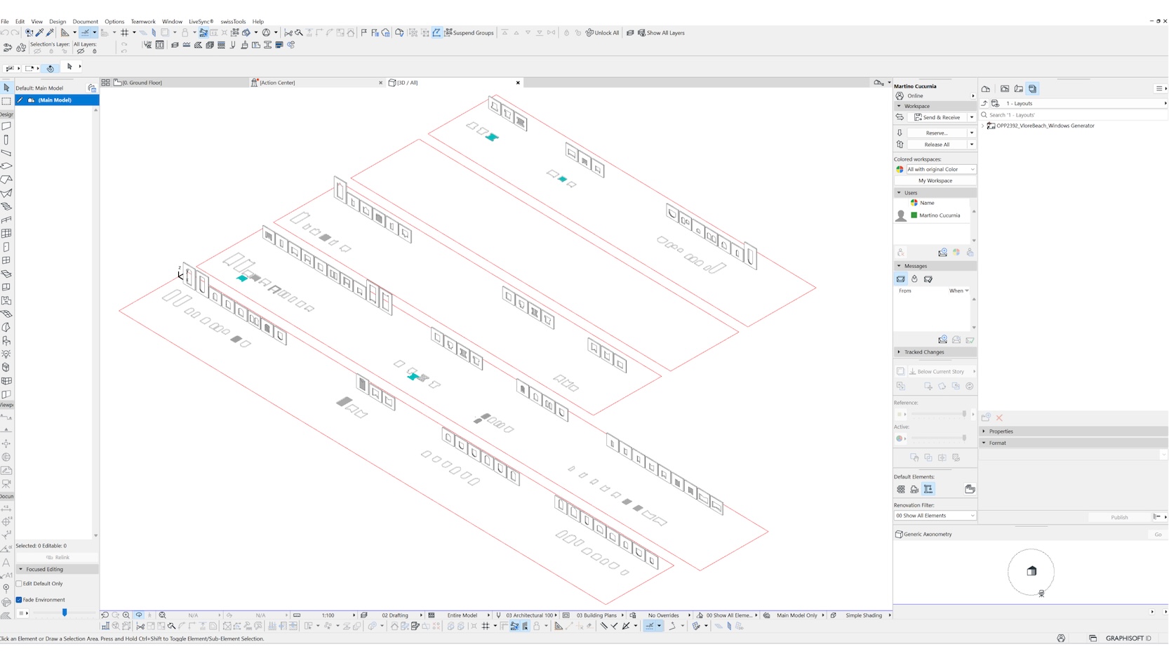Open the 1:100 scale dropdown
This screenshot has width=1169, height=656.
click(328, 616)
